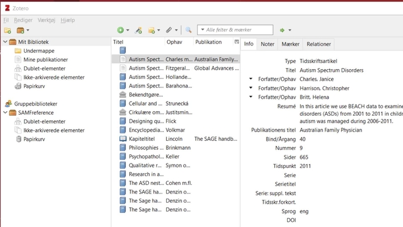This screenshot has width=403, height=227.
Task: Select Ikke-arkiverede elementer under SAMFreference
Action: click(54, 131)
